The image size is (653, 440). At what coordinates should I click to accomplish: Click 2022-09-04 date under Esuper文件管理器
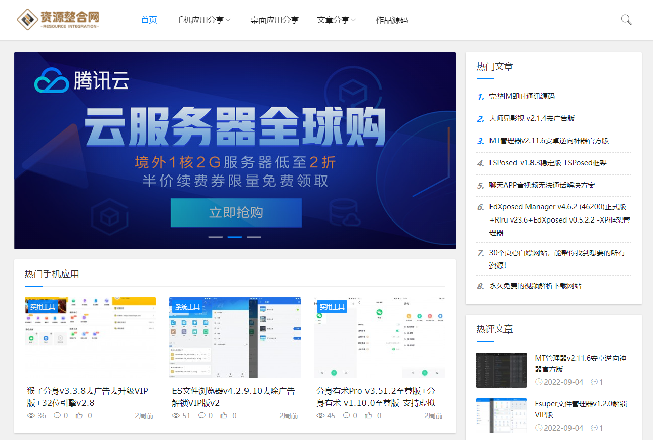(x=563, y=428)
